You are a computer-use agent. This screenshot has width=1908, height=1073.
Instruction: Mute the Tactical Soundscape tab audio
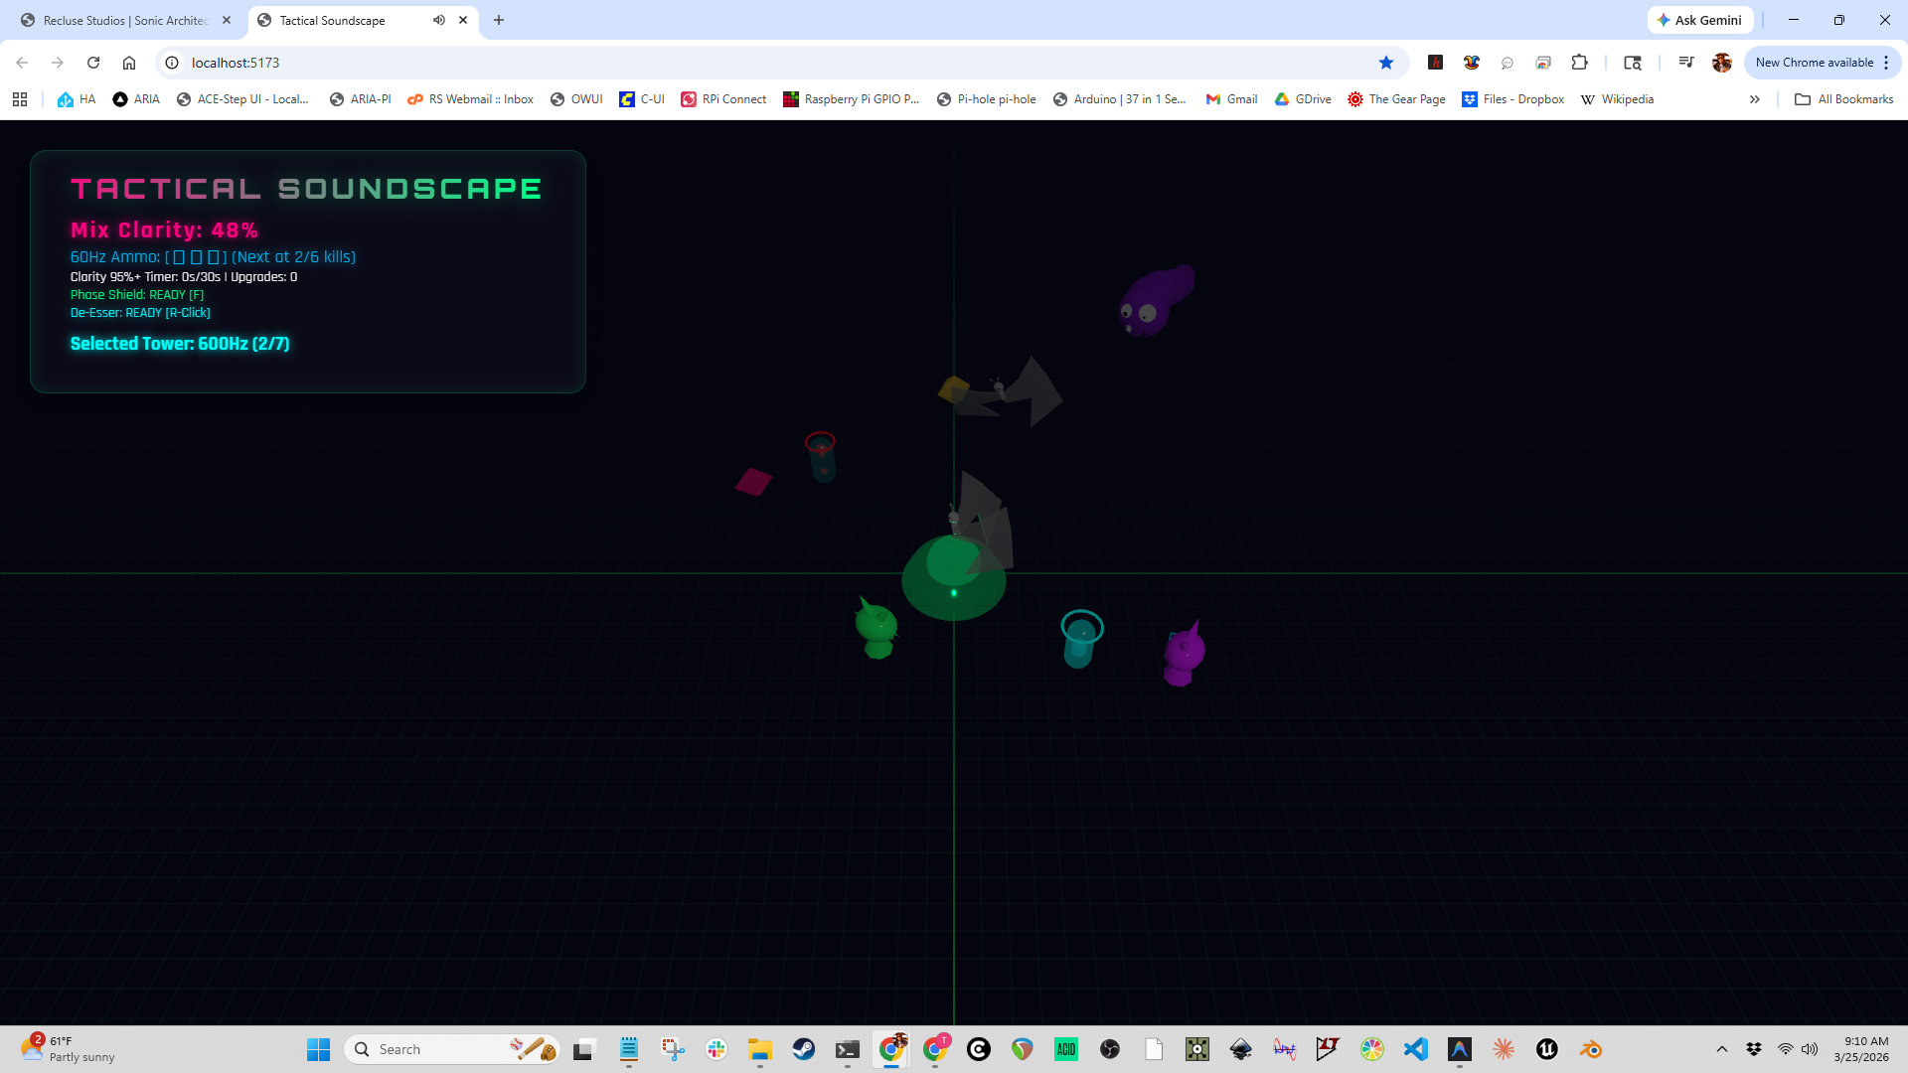point(439,20)
